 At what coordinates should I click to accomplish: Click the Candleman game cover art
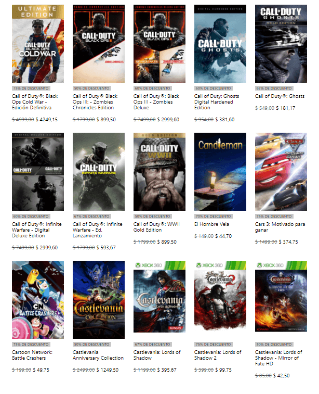(220, 172)
